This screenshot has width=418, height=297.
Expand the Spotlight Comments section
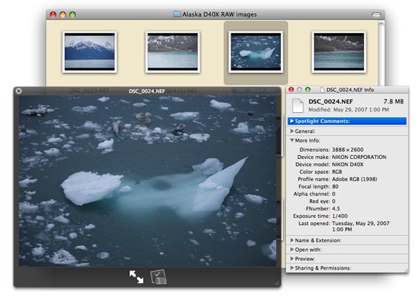[x=292, y=121]
